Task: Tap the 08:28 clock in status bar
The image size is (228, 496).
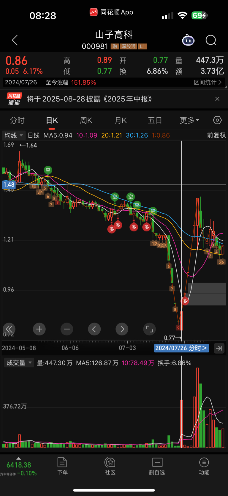Action: [x=43, y=15]
